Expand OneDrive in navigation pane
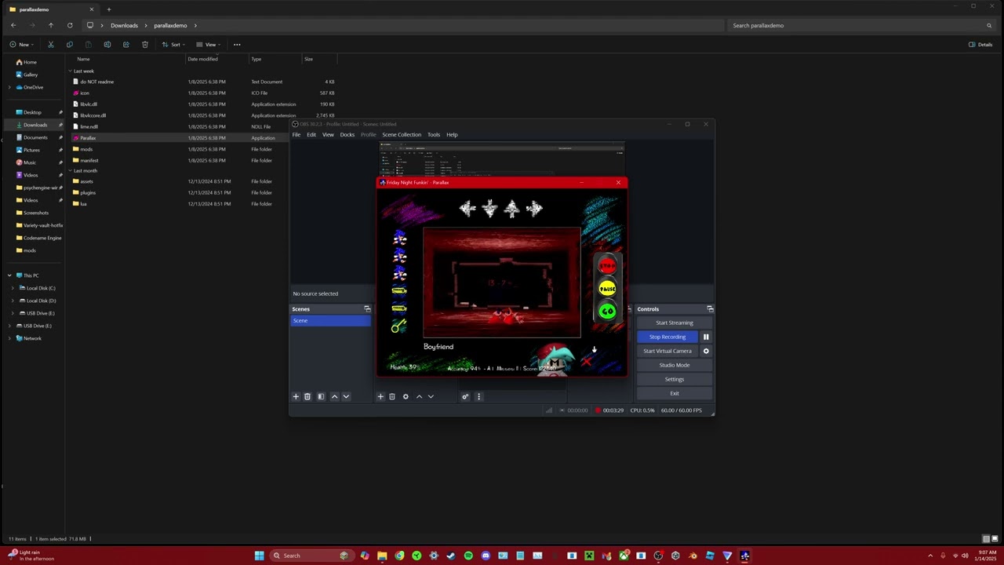Screen dimensions: 1004x565 click(9, 87)
